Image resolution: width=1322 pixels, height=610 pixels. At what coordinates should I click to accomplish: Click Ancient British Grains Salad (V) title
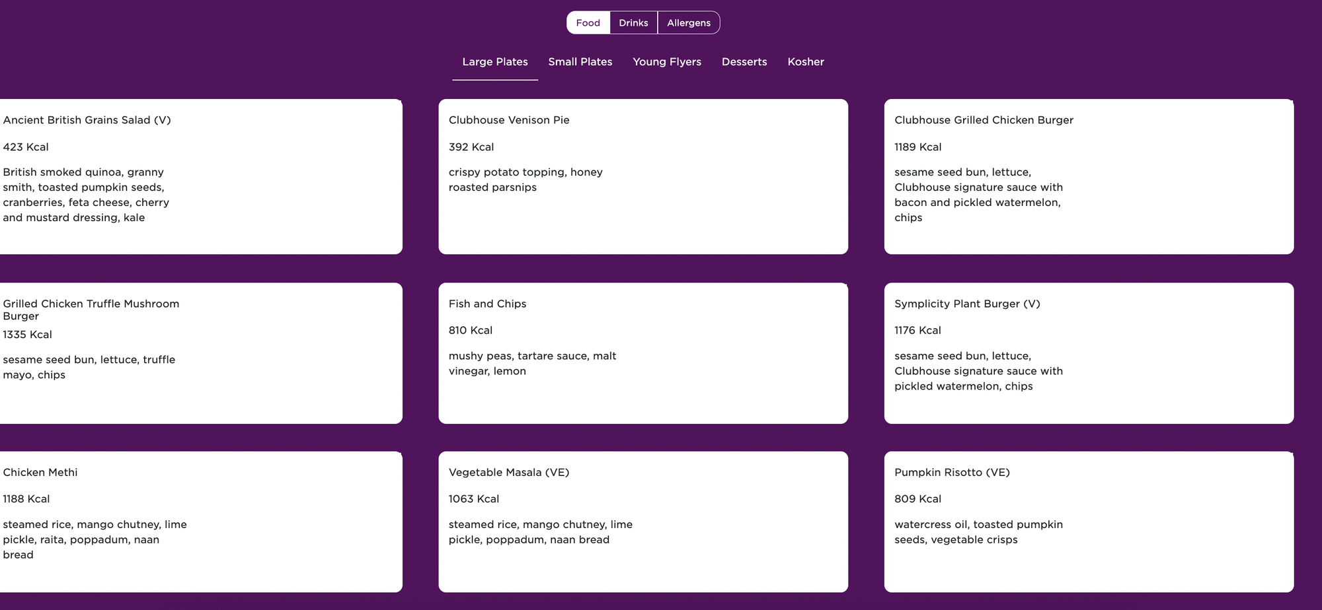(87, 120)
